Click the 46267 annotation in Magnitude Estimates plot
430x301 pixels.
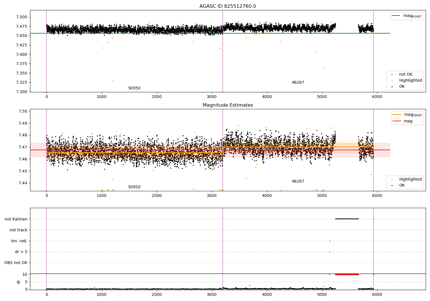coord(298,181)
